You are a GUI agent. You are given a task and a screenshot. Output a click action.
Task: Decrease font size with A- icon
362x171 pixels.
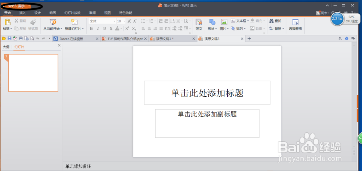click(x=135, y=21)
